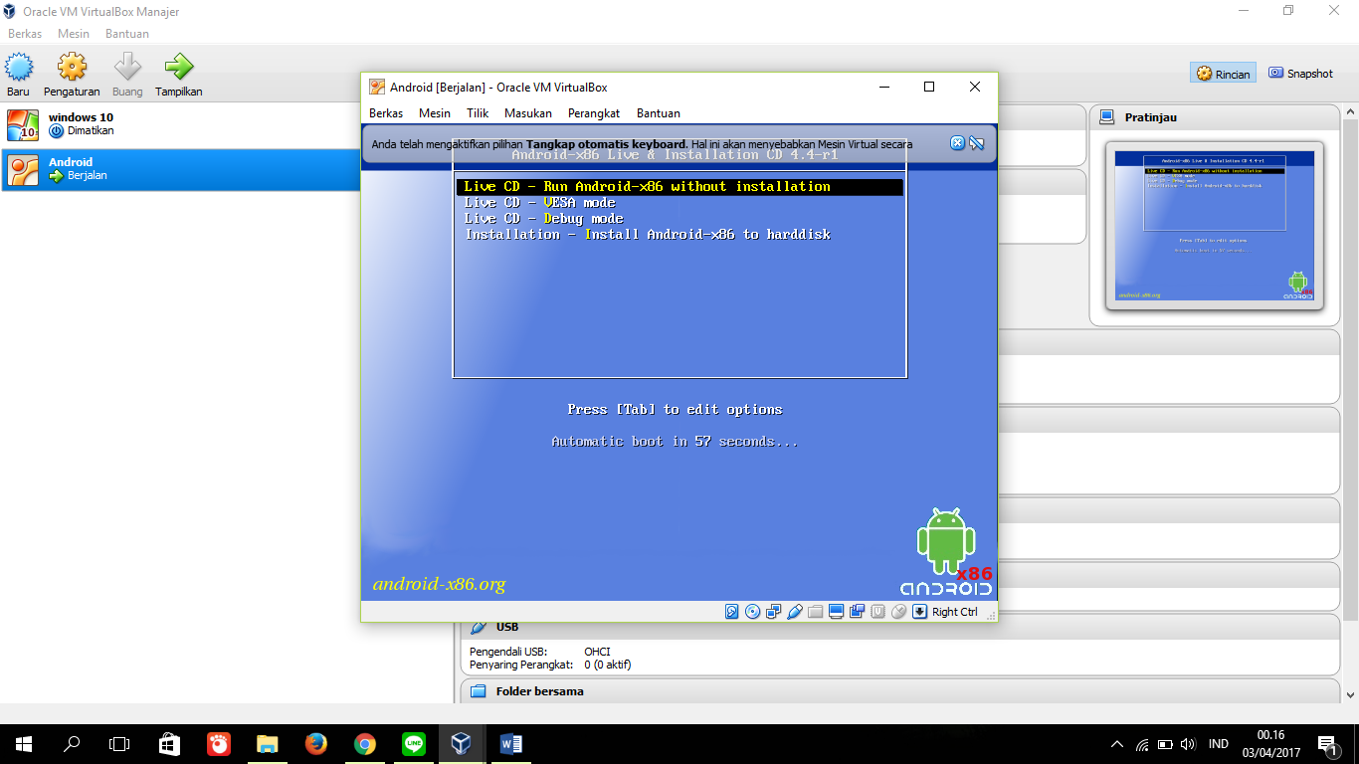Select the Rincian view button

click(1223, 73)
